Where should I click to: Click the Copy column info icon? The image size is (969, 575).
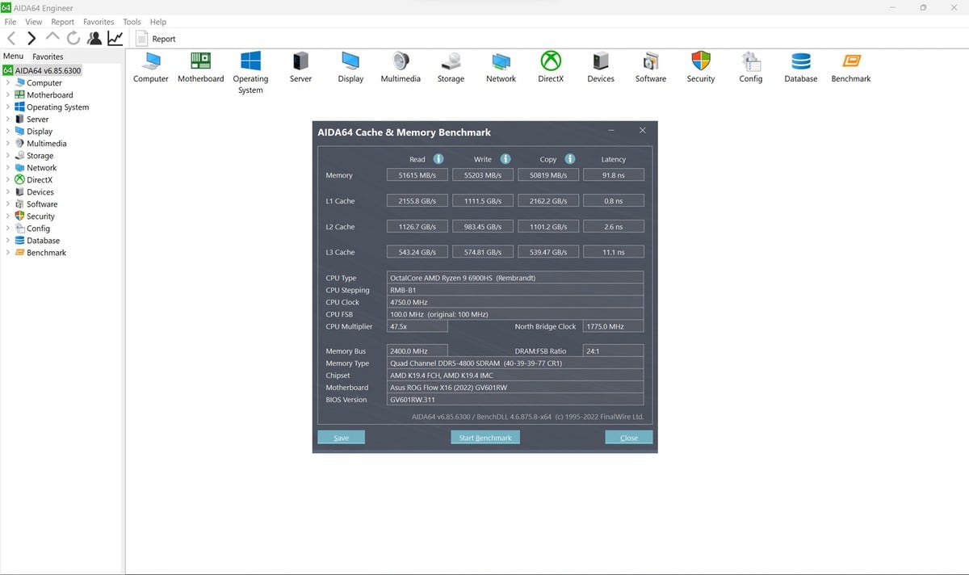(570, 159)
